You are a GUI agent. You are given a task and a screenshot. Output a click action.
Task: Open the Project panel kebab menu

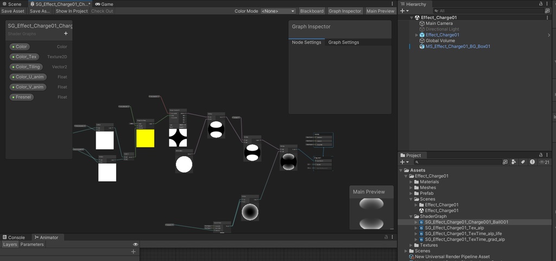pyautogui.click(x=548, y=155)
